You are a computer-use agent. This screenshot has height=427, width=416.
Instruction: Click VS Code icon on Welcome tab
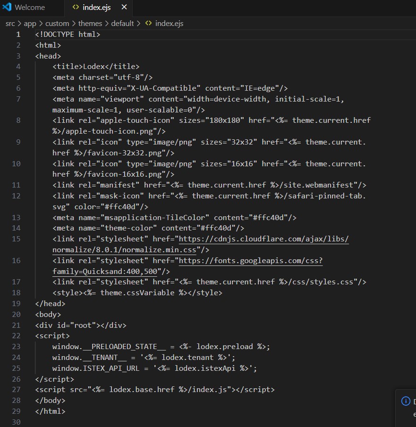click(x=7, y=7)
